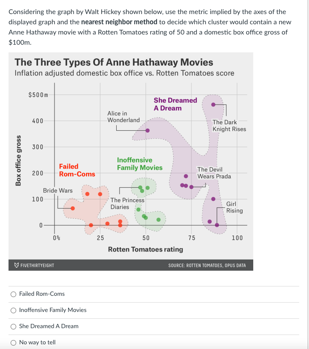
Task: Click the red dot labeled Bride Wars
Action: (x=72, y=208)
